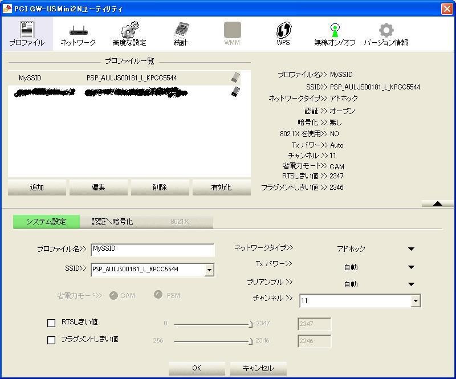This screenshot has height=379, width=456.
Task: Adjust the フラグメントしきい値 slider
Action: click(x=251, y=340)
